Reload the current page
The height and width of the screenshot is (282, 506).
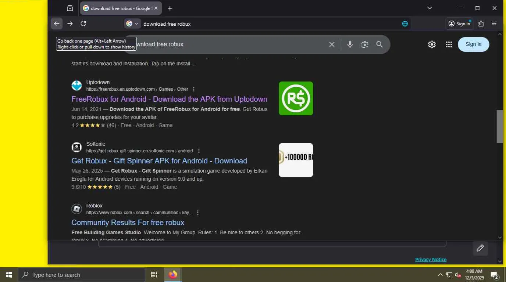[83, 23]
